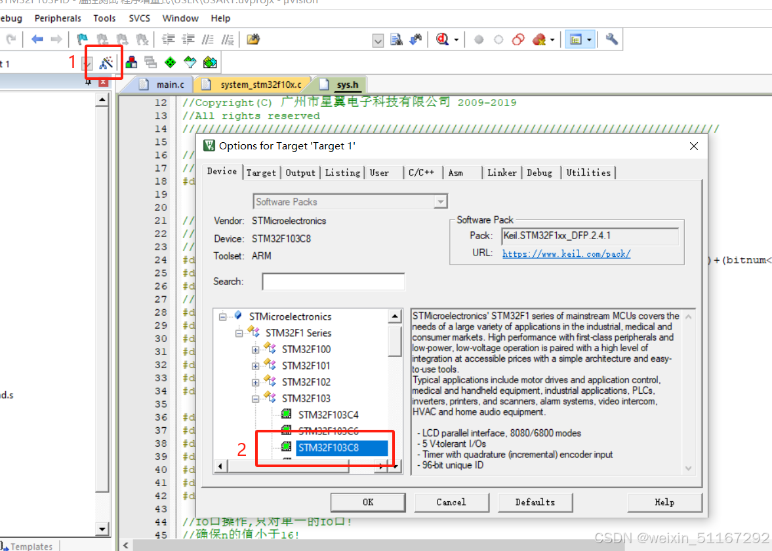Open the window layout dropdown arrow
772x551 pixels.
(589, 40)
